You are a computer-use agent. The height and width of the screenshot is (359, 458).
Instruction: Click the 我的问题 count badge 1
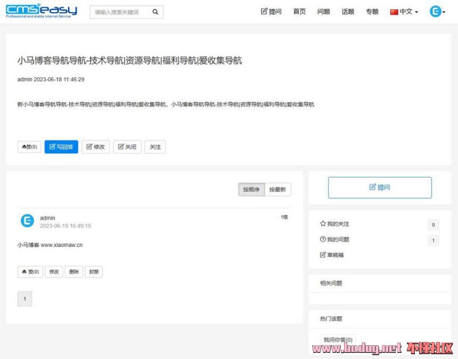pos(433,240)
